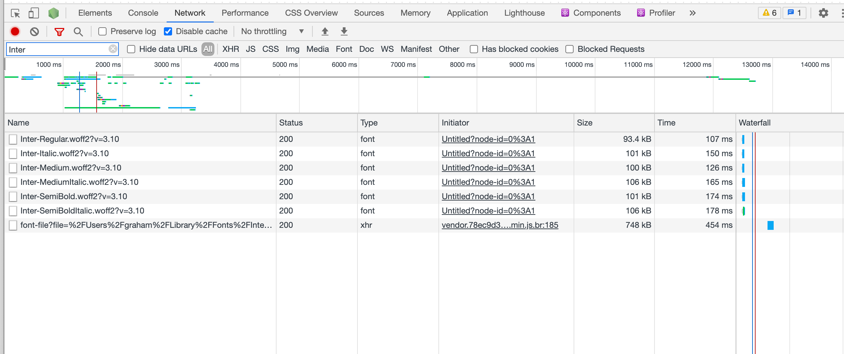Uncheck Disable cache checkbox
Screen dimensions: 844x354
click(168, 31)
